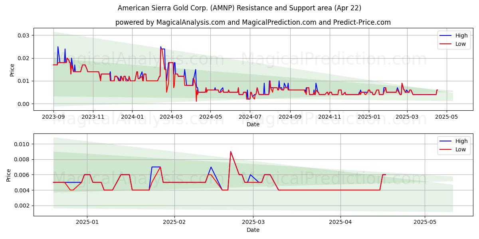
Task: Click the bottom chart 'Date' axis label
Action: pyautogui.click(x=253, y=230)
